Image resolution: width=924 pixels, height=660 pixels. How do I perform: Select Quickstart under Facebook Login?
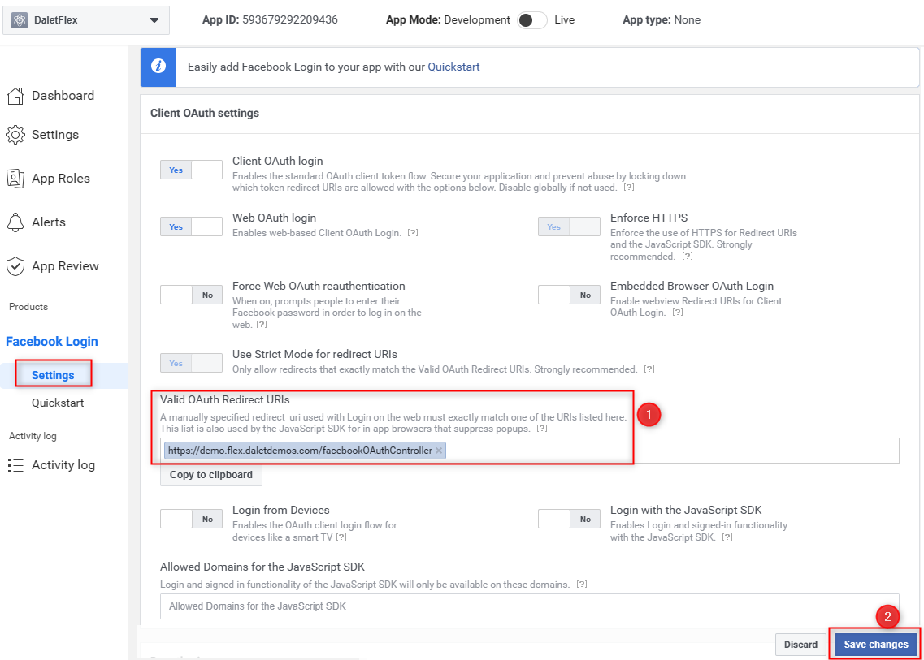(x=58, y=403)
